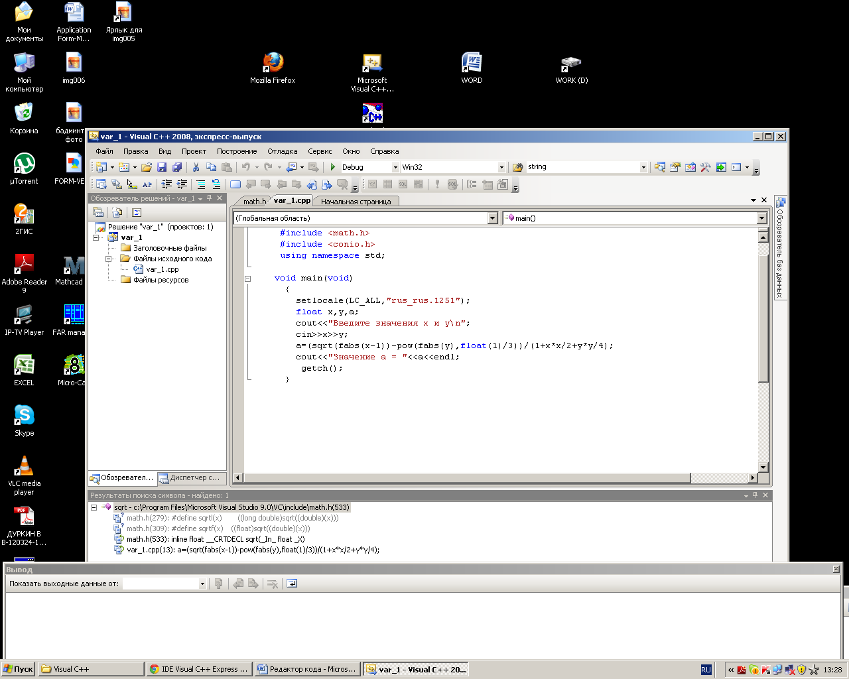
Task: Start debugging with the green play icon
Action: click(x=333, y=167)
